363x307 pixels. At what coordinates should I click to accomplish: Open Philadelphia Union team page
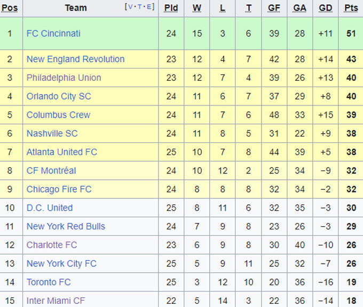coord(64,78)
